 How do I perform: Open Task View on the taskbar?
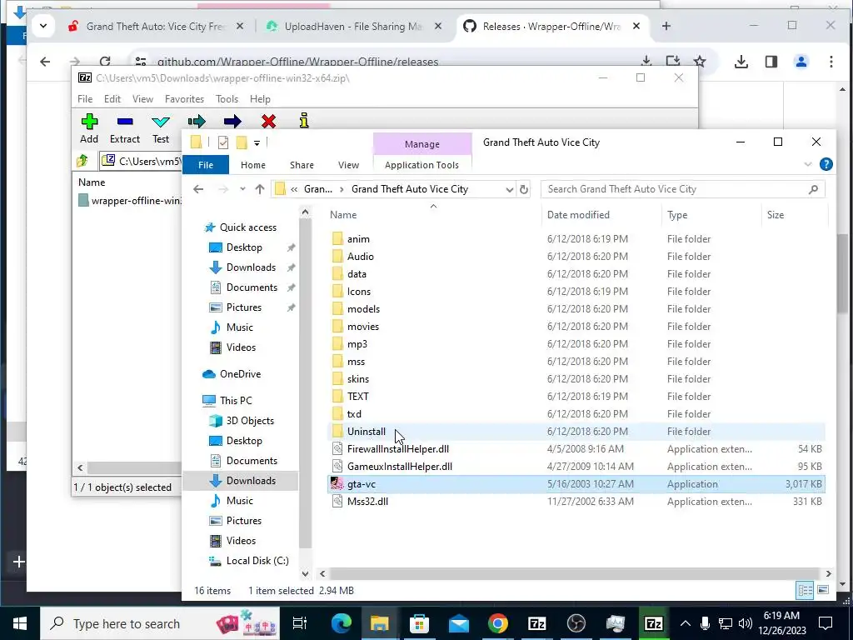pyautogui.click(x=300, y=623)
